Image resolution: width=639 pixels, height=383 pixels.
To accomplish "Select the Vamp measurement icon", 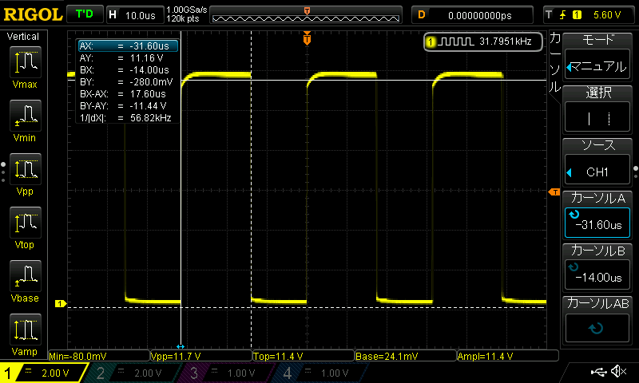I will point(26,330).
